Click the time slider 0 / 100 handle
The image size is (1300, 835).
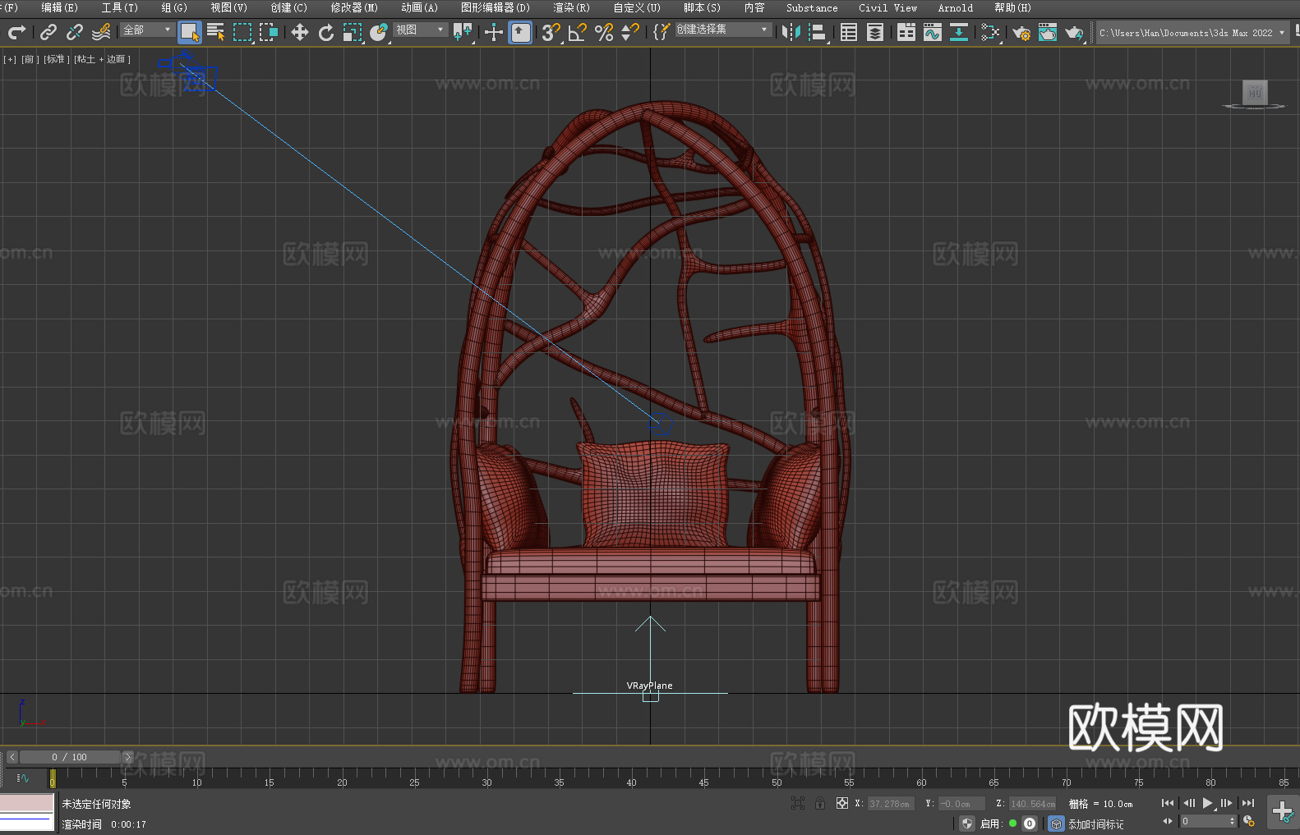(70, 757)
